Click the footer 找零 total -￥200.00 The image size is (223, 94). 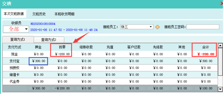click(62, 88)
